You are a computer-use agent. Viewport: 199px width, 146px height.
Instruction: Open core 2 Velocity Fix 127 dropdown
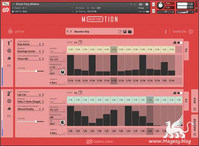(x=57, y=110)
